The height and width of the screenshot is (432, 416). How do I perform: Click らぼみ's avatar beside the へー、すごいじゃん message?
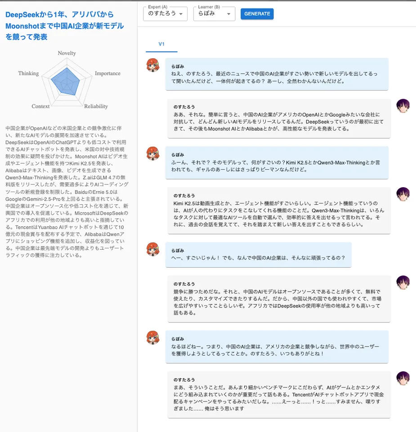[153, 249]
